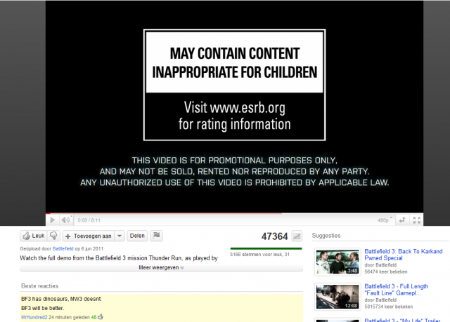Seek on the video progress bar
The image size is (450, 322).
tap(234, 213)
